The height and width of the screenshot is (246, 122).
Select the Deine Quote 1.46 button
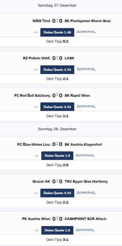(x=57, y=32)
